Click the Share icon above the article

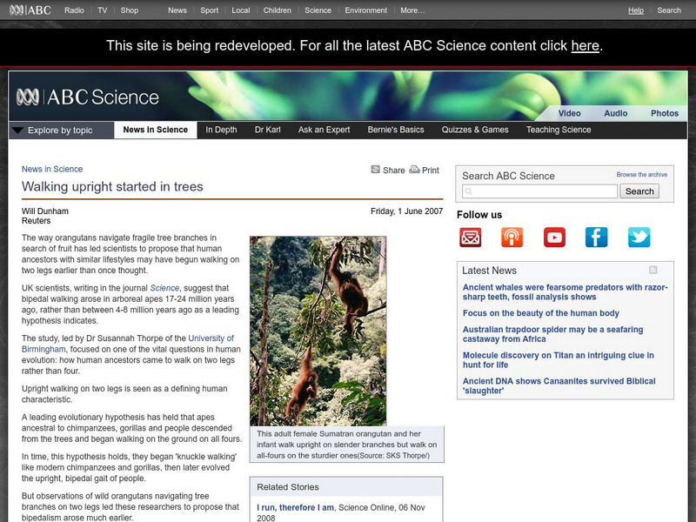[x=376, y=170]
